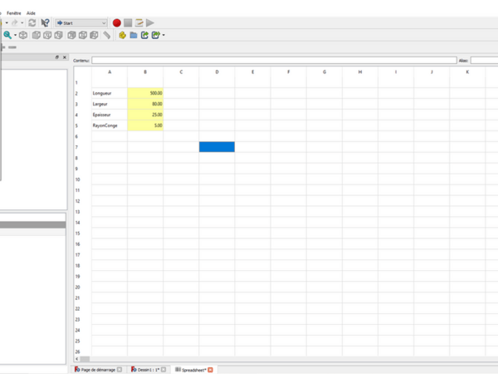Select the yellow Longueur value cell 500.00
Screen dimensions: 498x374
(x=145, y=93)
